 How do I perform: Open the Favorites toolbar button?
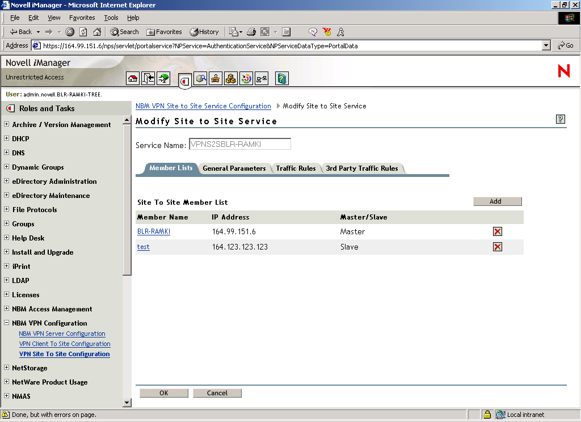pos(164,32)
